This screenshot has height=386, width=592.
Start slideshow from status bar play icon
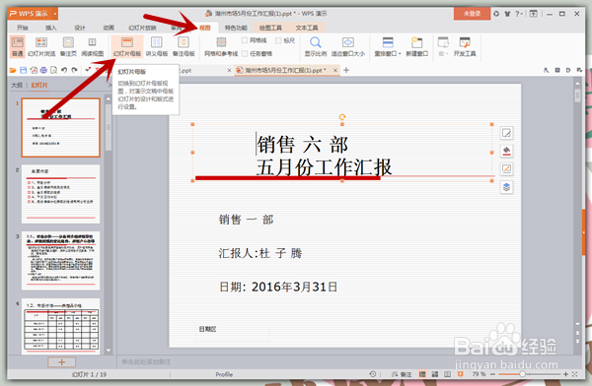click(x=460, y=374)
